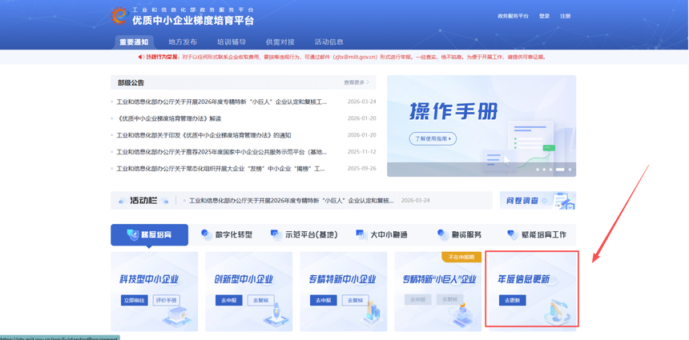This screenshot has height=340, width=689.
Task: Select the 大中小融通 category tab
Action: point(382,234)
